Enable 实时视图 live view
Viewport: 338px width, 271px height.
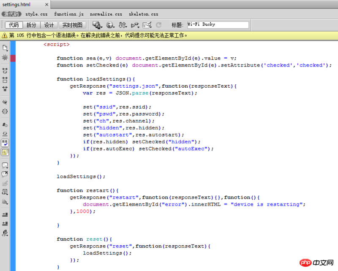(72, 25)
